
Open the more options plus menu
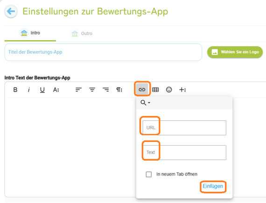click(x=182, y=90)
